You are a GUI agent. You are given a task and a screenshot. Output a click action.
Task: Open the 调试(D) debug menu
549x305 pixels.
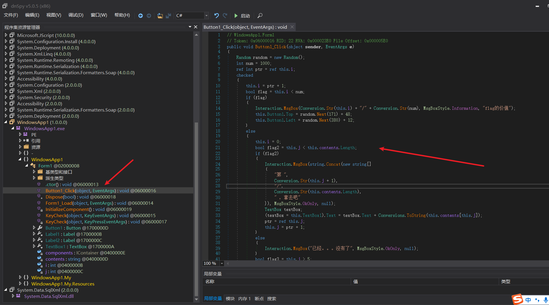pos(76,15)
